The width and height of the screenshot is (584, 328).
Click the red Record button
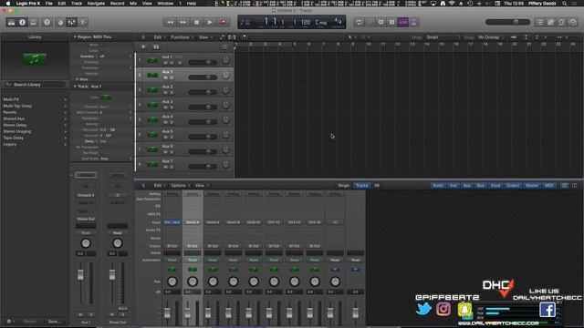pyautogui.click(x=224, y=22)
